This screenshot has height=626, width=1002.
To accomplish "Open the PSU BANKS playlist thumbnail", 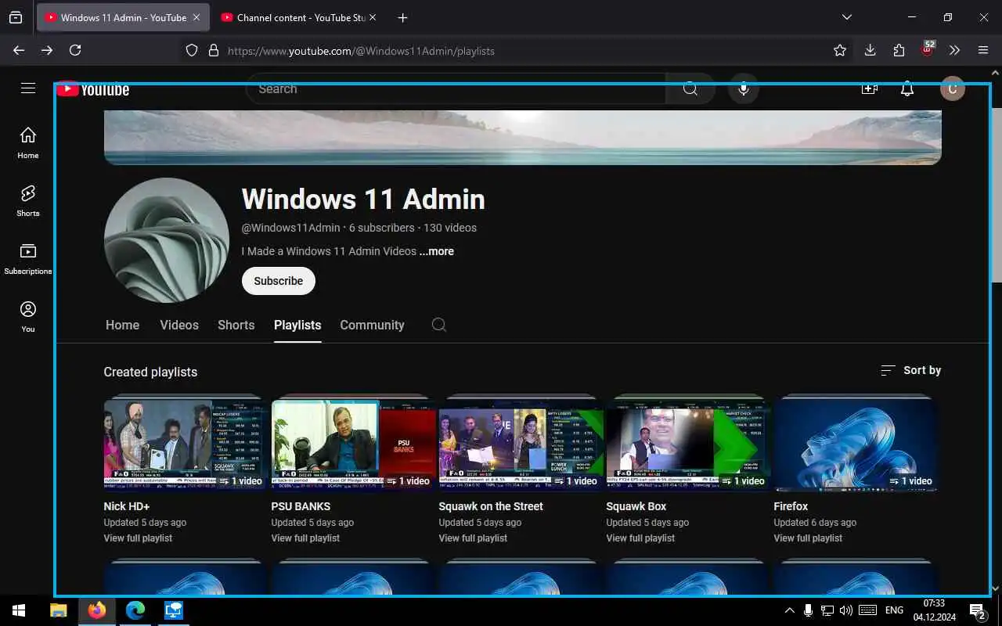I will click(x=353, y=444).
